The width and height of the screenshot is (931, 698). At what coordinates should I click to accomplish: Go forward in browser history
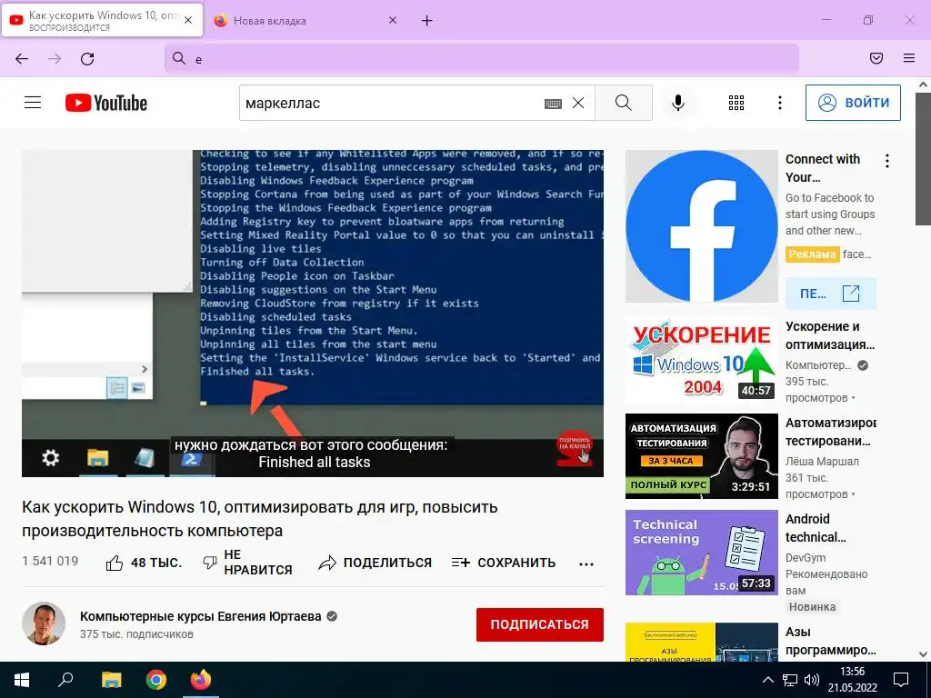point(55,58)
